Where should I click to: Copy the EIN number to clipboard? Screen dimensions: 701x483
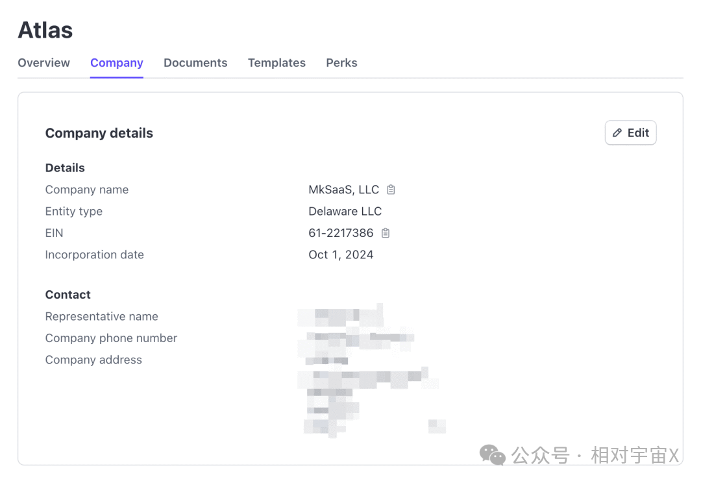click(386, 233)
